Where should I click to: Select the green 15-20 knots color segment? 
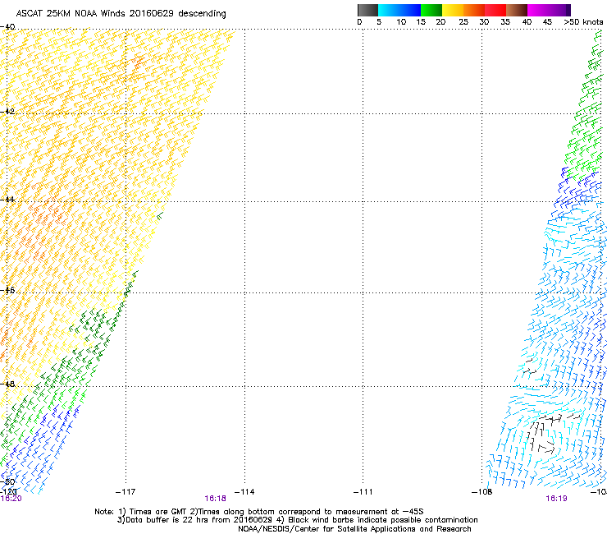(x=431, y=10)
